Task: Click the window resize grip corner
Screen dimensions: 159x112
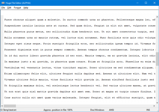Action: pyautogui.click(x=157, y=110)
